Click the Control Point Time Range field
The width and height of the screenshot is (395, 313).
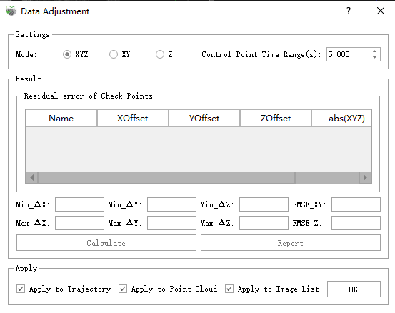point(349,54)
